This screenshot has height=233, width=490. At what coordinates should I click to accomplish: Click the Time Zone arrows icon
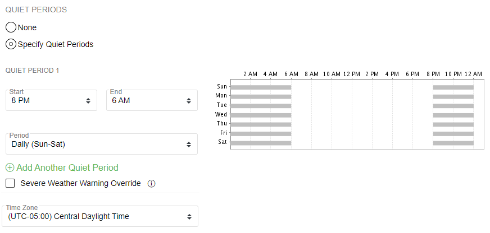tap(189, 217)
